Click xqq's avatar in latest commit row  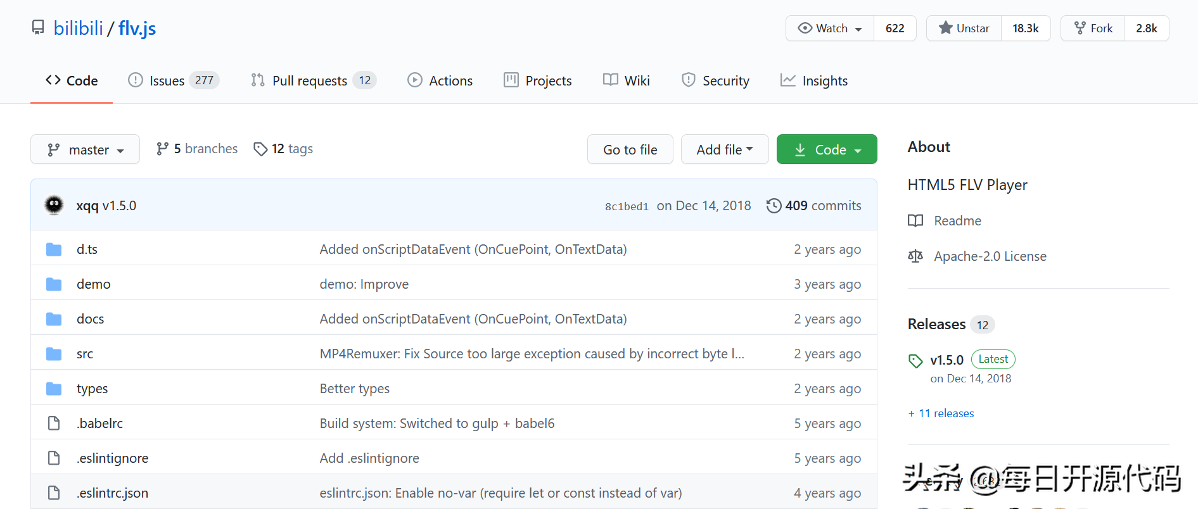pyautogui.click(x=54, y=205)
